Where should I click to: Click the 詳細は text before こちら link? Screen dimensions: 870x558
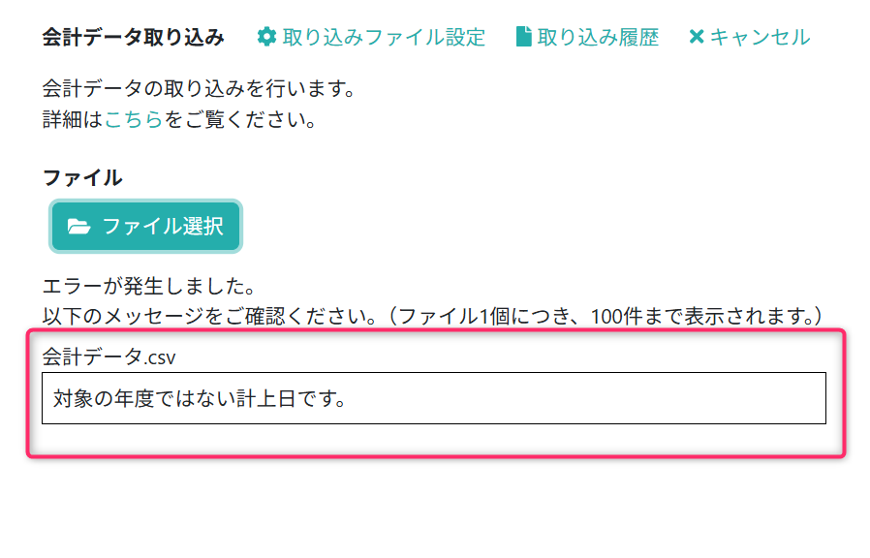(73, 120)
